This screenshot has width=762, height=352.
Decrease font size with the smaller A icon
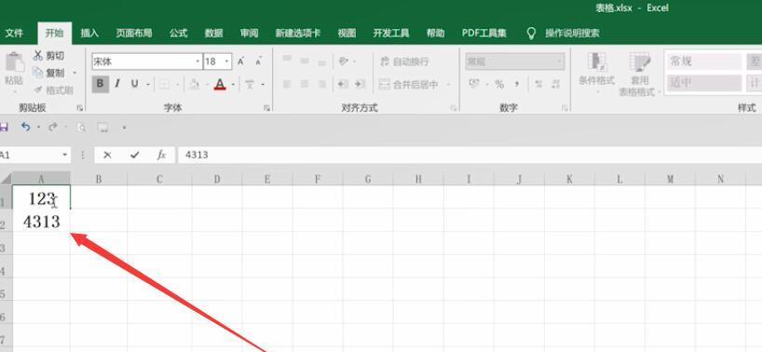[258, 61]
